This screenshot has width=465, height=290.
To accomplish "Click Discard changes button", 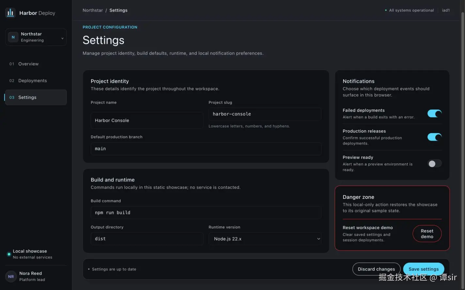I will pos(376,269).
